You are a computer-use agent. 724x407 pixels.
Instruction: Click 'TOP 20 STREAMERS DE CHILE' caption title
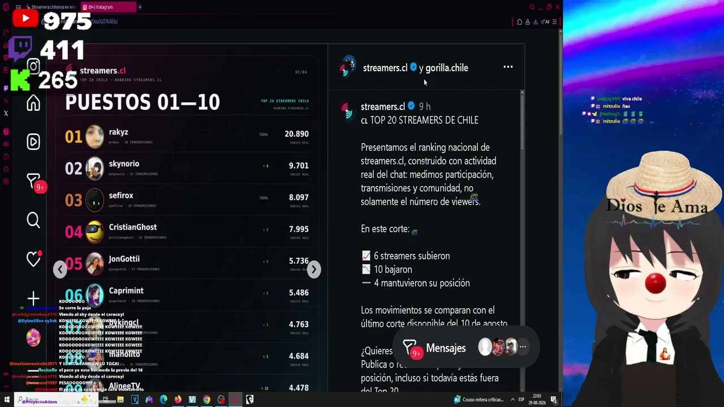[x=424, y=120]
